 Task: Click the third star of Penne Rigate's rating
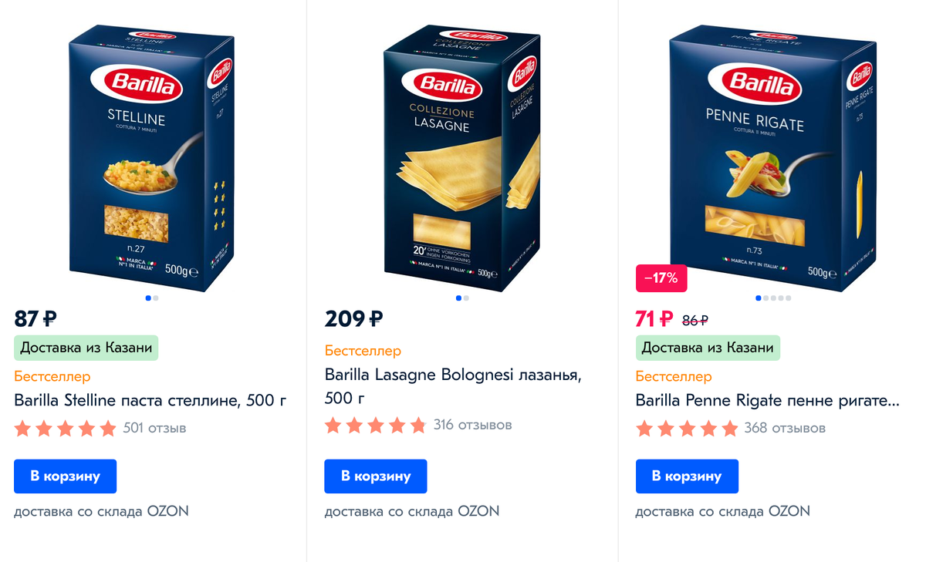click(x=688, y=426)
